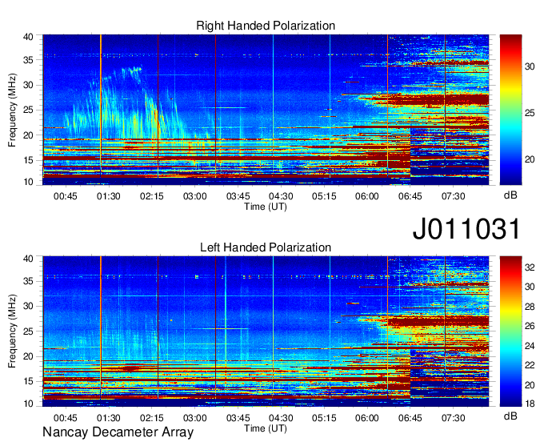Click Time (UT) label below bottom plot
This screenshot has height=442, width=544.
coord(266,428)
